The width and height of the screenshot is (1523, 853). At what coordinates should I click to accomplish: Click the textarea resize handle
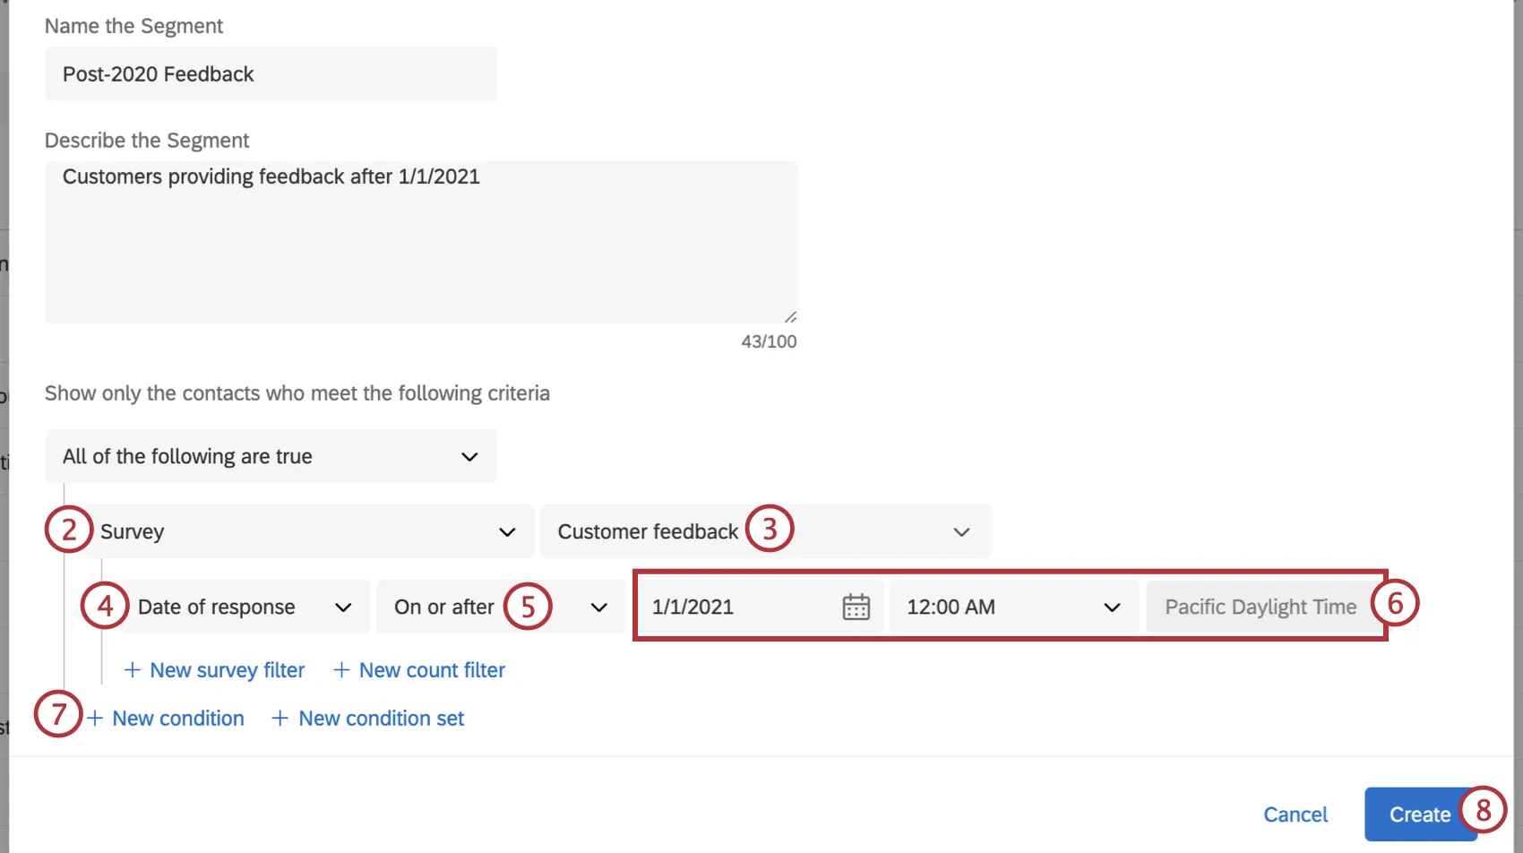pyautogui.click(x=791, y=315)
